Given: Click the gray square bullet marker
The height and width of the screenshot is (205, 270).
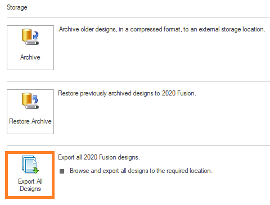Looking at the screenshot, I should [62, 171].
